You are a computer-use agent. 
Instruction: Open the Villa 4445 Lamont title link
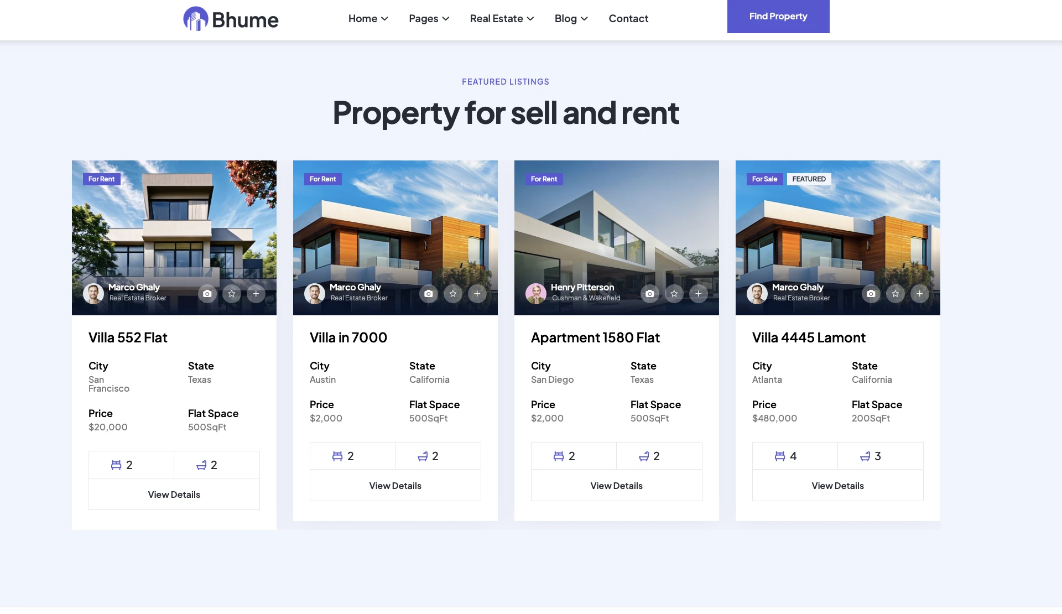click(809, 337)
